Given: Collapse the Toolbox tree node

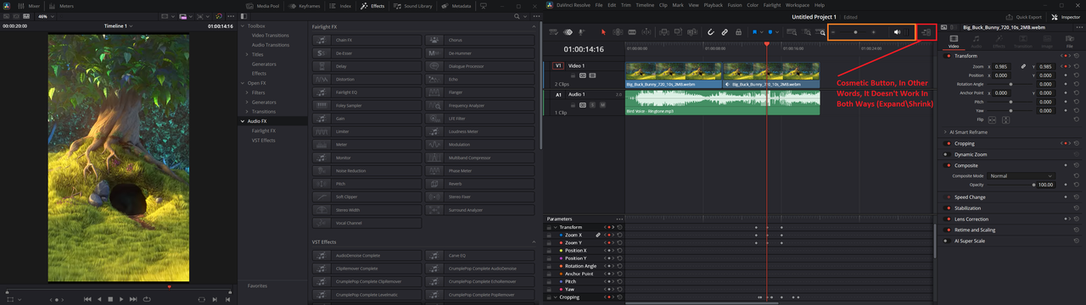Looking at the screenshot, I should coord(242,26).
